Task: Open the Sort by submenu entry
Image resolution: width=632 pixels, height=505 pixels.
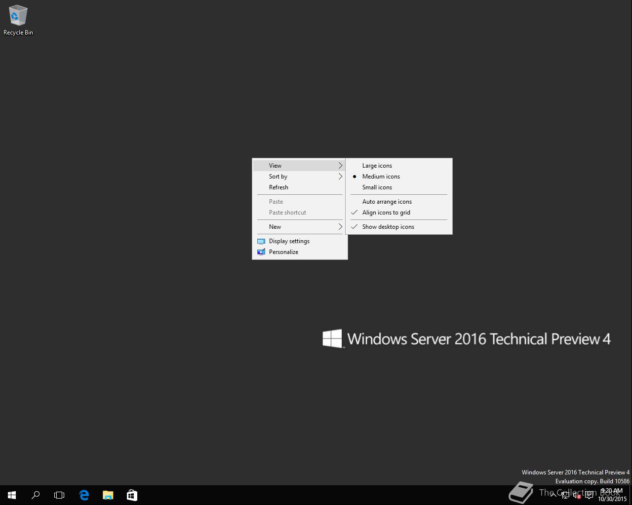Action: point(300,177)
